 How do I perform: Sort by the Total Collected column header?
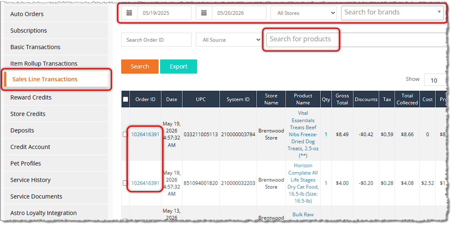[x=407, y=100]
